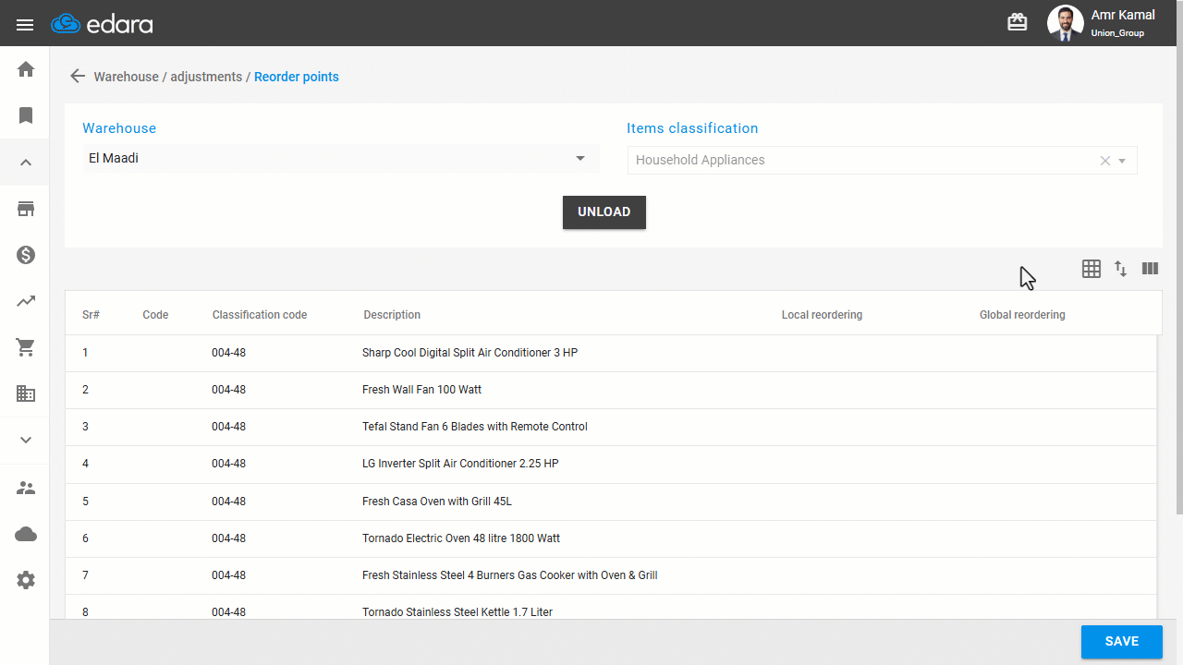Open the column chooser icon
Screen dimensions: 1183x665
click(1150, 269)
